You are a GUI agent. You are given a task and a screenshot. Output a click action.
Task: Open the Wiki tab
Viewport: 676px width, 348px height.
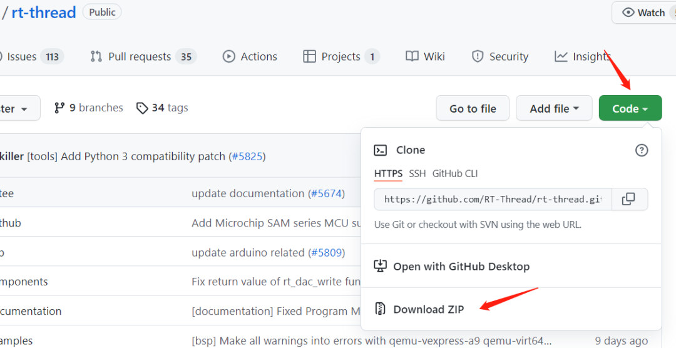pyautogui.click(x=425, y=56)
